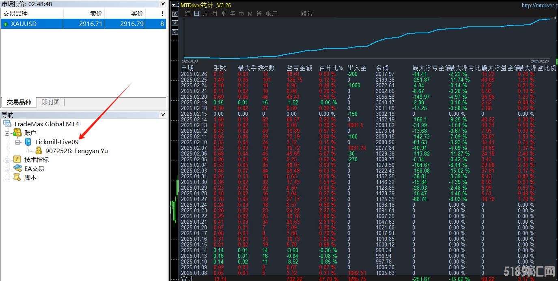
Task: Click the 2025.02.25 row in statistics table
Action: point(194,80)
